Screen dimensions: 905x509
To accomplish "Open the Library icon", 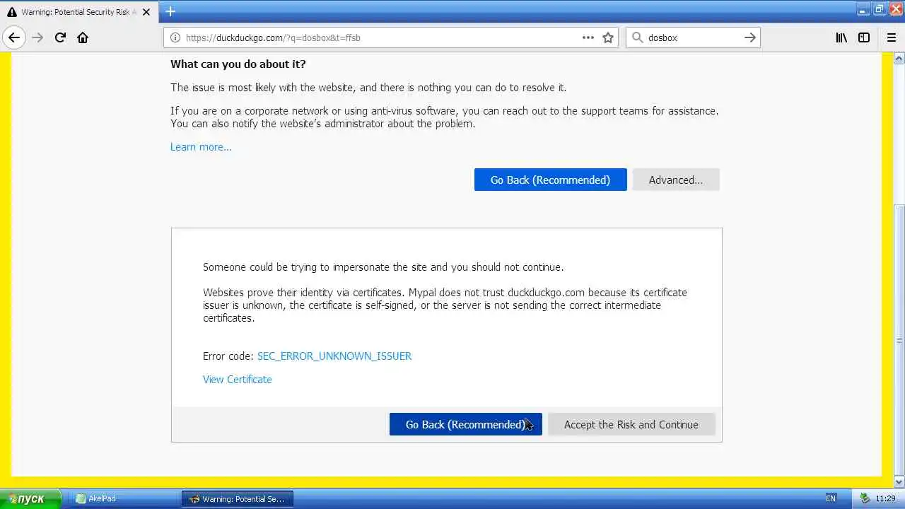I will coord(841,37).
